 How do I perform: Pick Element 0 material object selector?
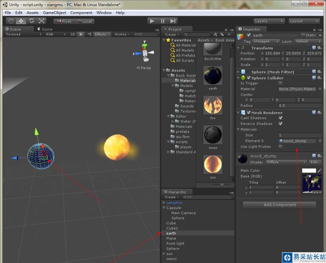(320, 141)
